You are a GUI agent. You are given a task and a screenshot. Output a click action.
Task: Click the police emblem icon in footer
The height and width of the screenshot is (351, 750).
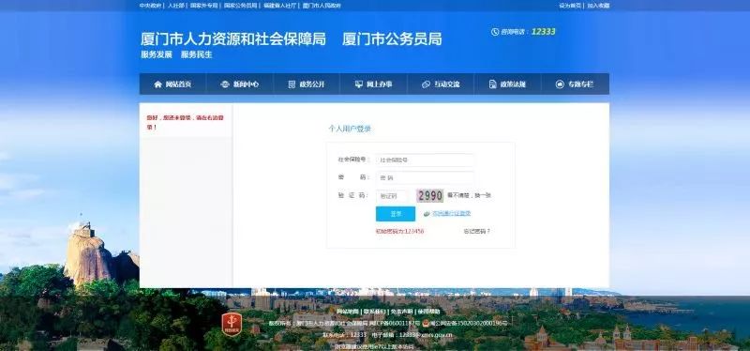(x=426, y=323)
